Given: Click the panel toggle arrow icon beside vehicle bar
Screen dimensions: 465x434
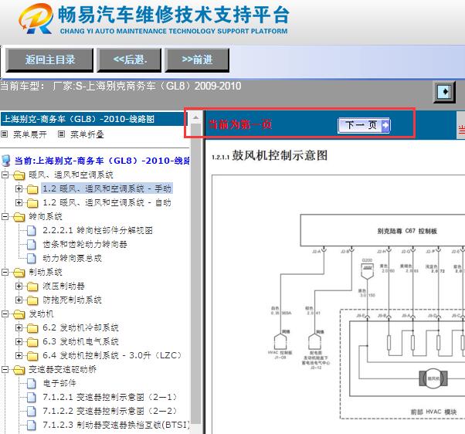Looking at the screenshot, I should (444, 92).
